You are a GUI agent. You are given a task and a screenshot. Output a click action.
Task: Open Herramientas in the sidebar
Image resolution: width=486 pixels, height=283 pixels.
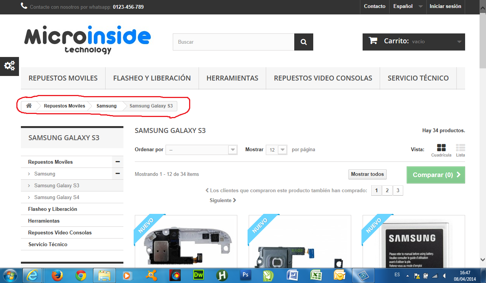point(44,221)
